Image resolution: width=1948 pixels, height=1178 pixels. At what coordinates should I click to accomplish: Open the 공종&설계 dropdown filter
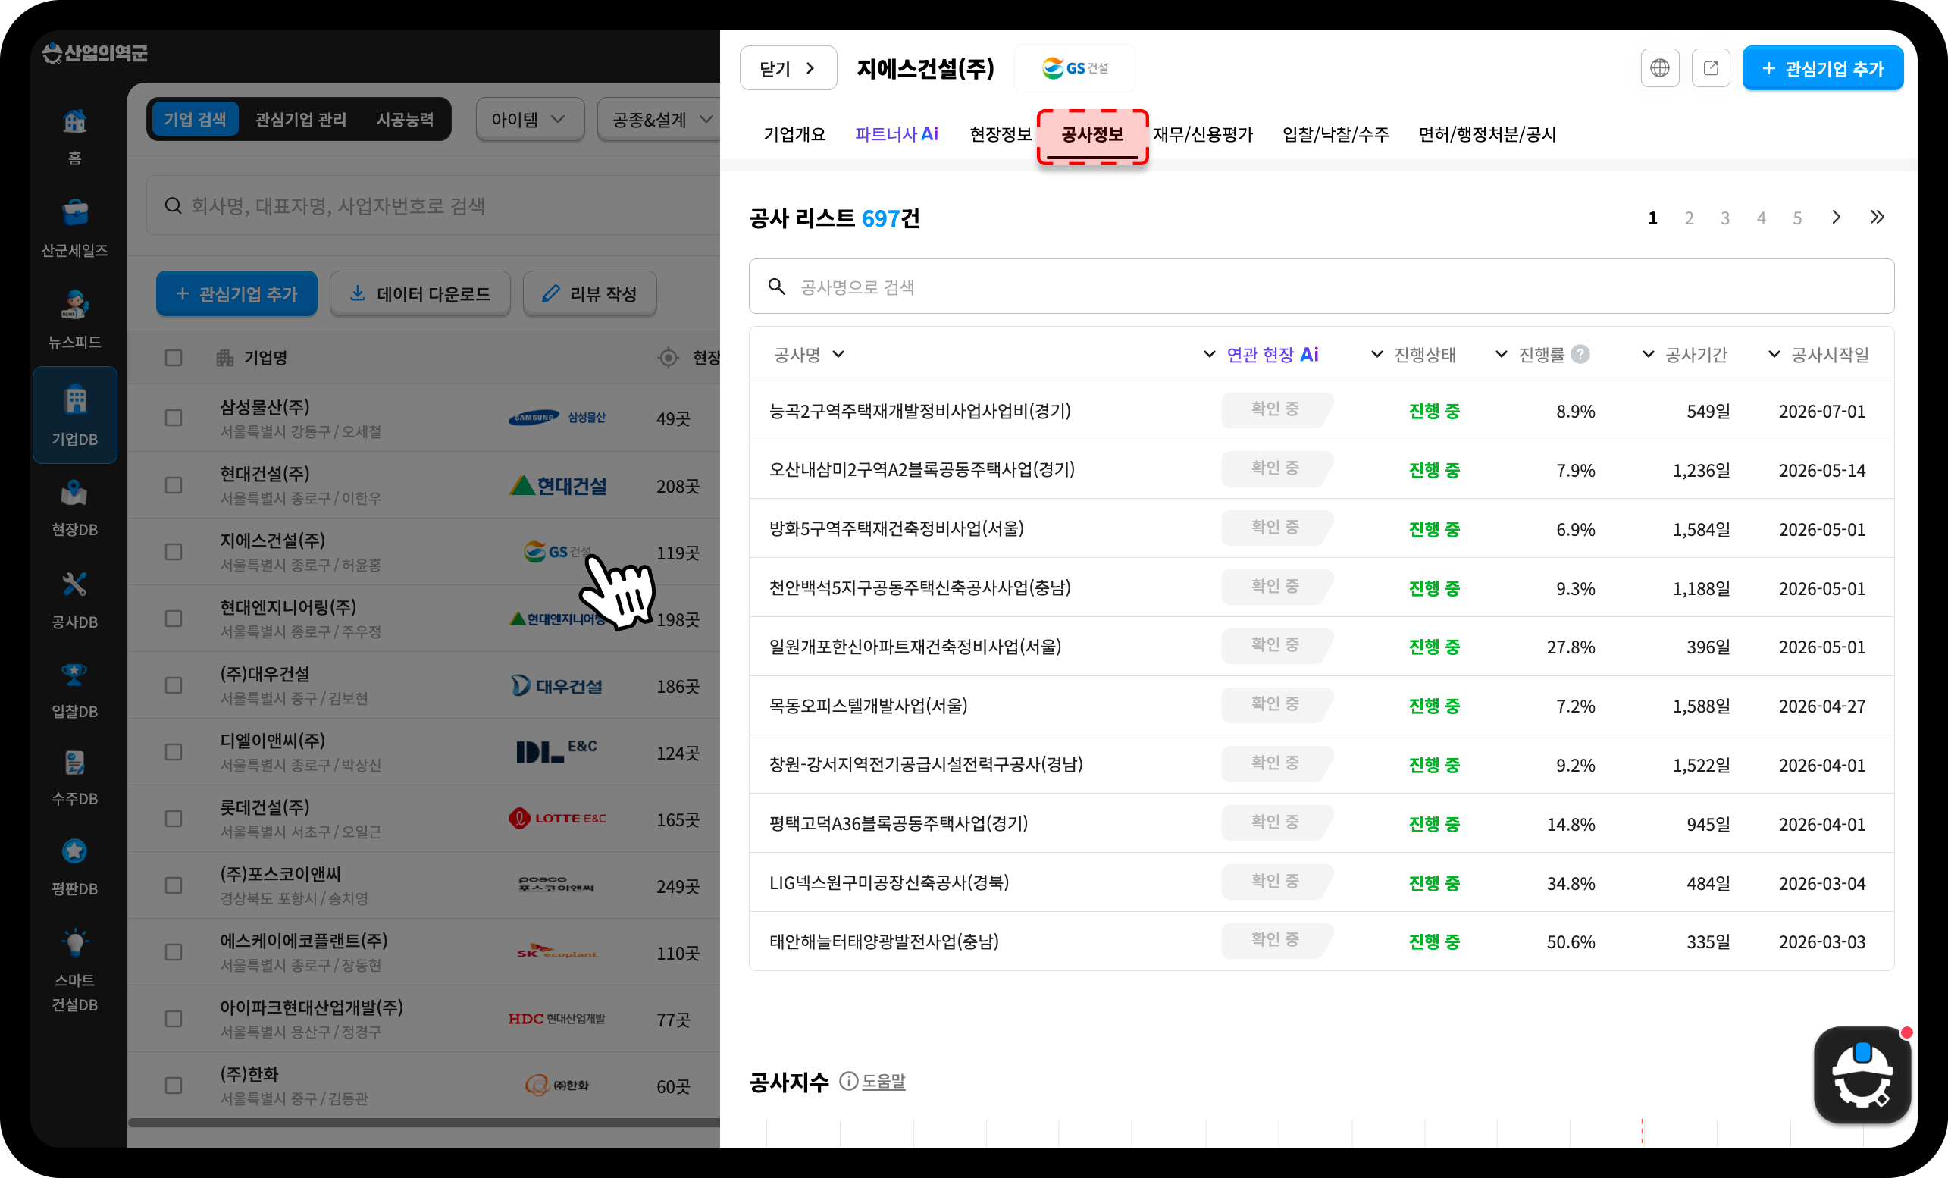coord(659,119)
